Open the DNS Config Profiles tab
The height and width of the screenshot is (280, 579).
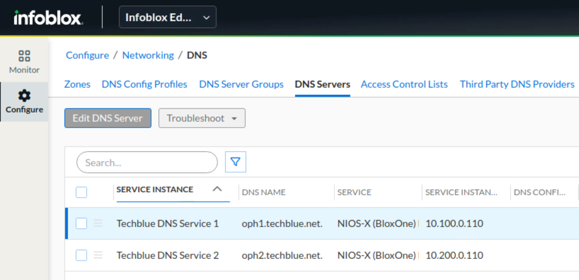pos(144,84)
